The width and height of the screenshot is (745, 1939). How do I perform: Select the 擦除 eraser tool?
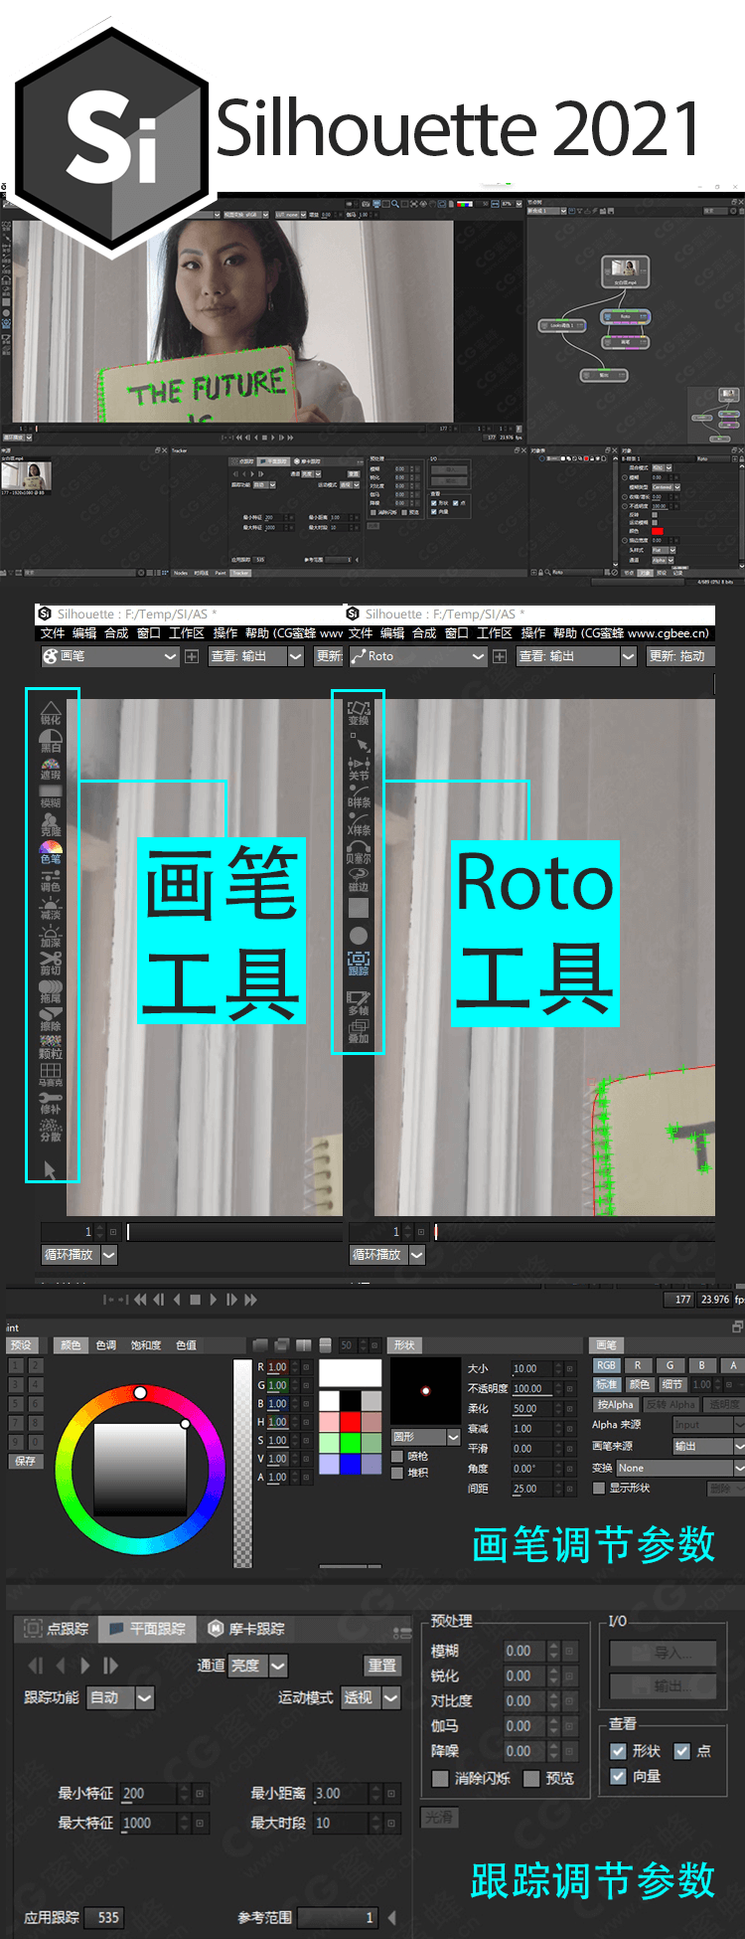coord(51,1018)
